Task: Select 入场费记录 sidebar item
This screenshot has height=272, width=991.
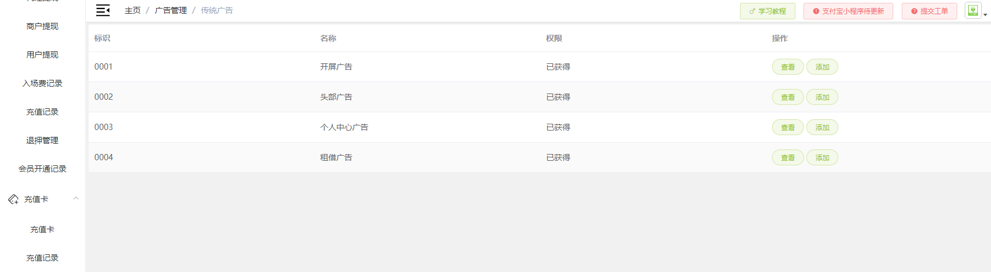Action: click(x=42, y=83)
